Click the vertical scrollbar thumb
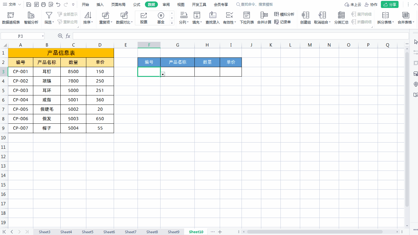 pos(407,129)
